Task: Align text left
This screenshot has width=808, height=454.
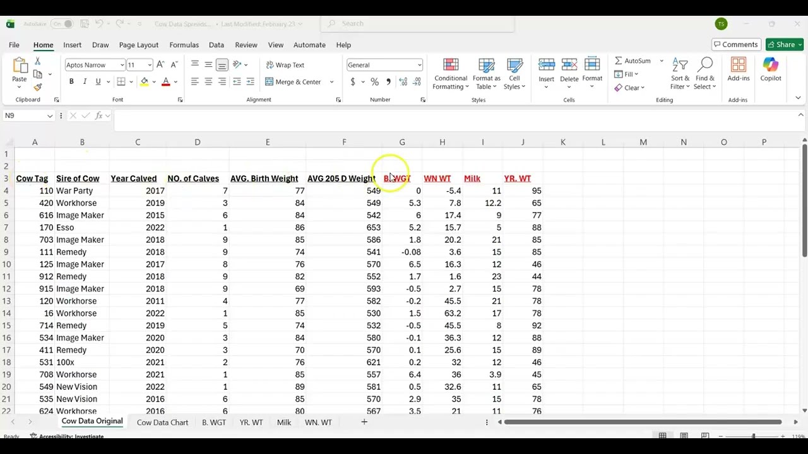Action: (195, 81)
